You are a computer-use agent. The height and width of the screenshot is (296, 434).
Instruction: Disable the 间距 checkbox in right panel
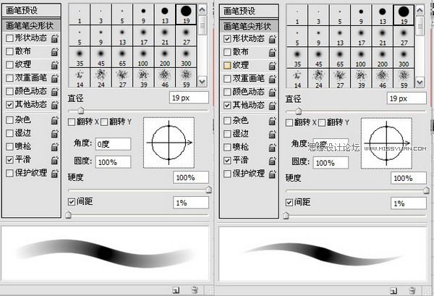(x=289, y=202)
